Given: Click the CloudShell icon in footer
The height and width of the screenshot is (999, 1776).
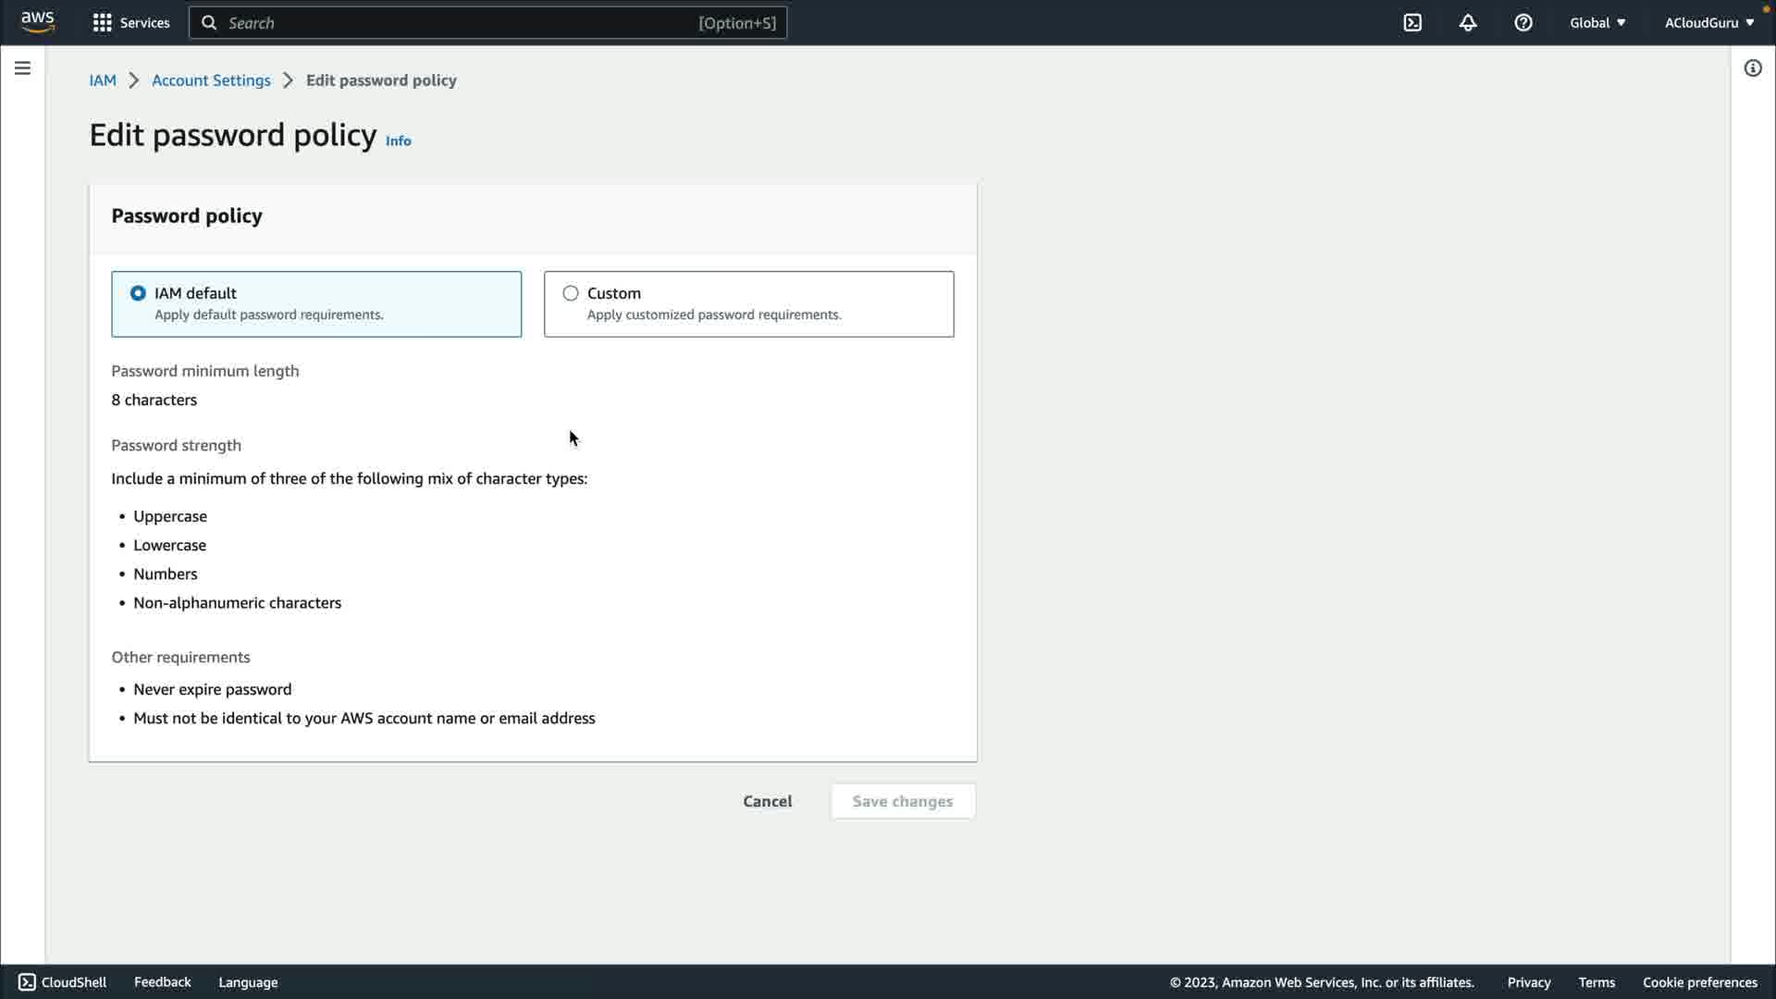Looking at the screenshot, I should (x=27, y=982).
